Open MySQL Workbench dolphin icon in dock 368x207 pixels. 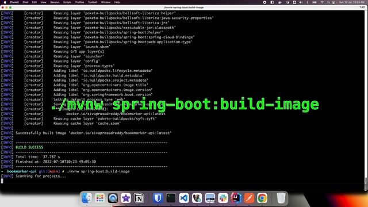pyautogui.click(x=197, y=198)
